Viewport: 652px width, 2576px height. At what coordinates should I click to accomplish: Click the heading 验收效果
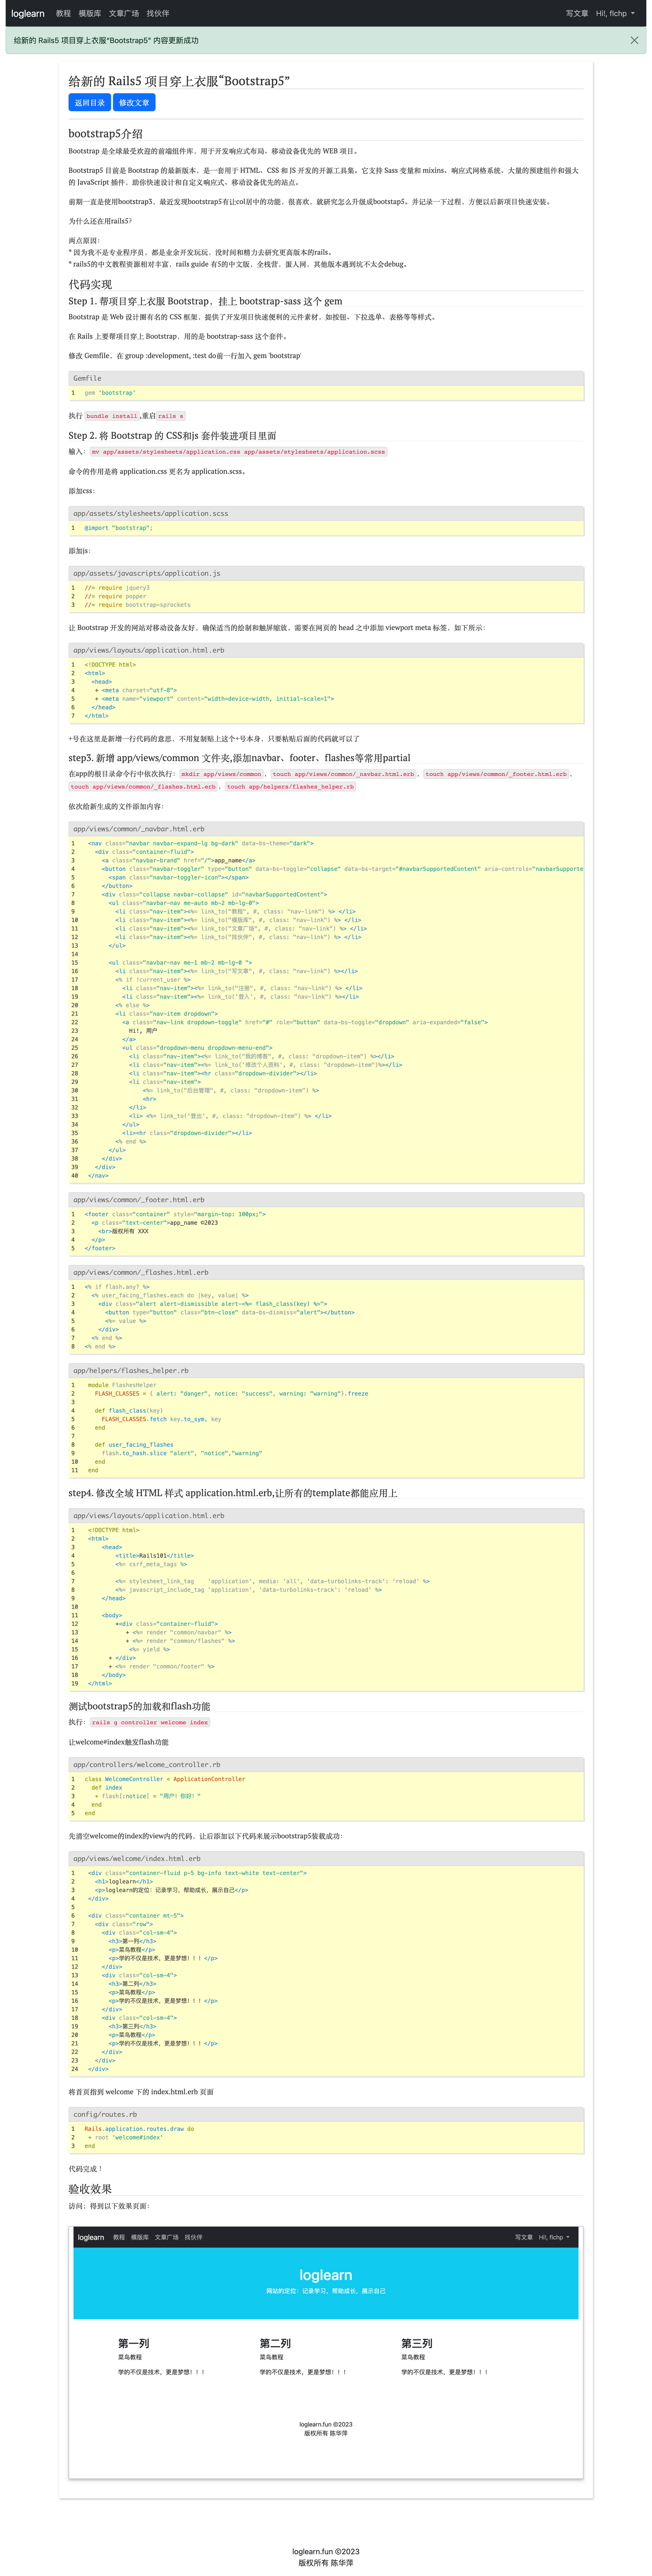(x=90, y=2189)
